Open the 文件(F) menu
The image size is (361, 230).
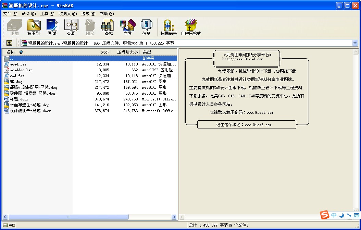point(10,14)
